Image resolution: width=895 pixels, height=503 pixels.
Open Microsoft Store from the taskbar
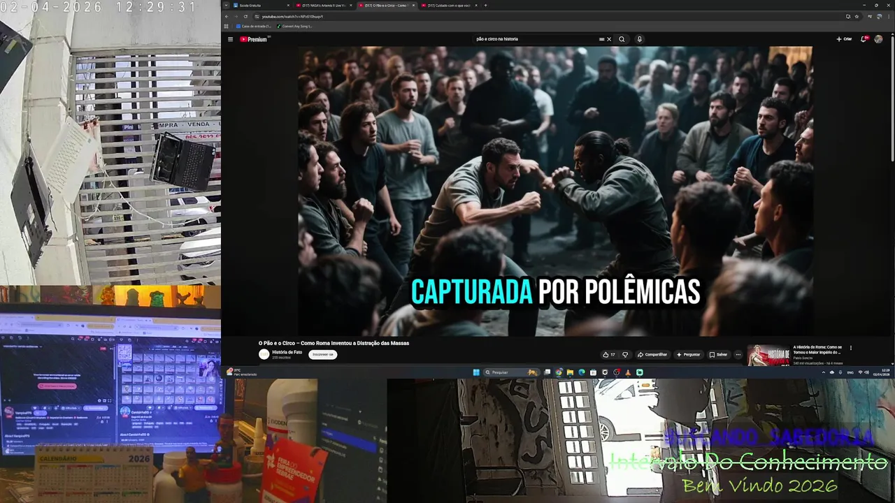click(593, 372)
